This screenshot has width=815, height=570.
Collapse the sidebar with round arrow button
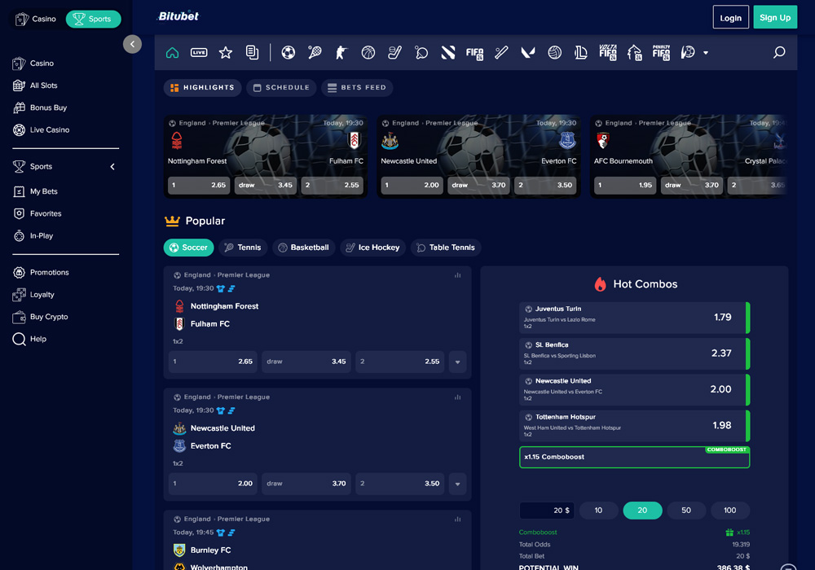(132, 44)
